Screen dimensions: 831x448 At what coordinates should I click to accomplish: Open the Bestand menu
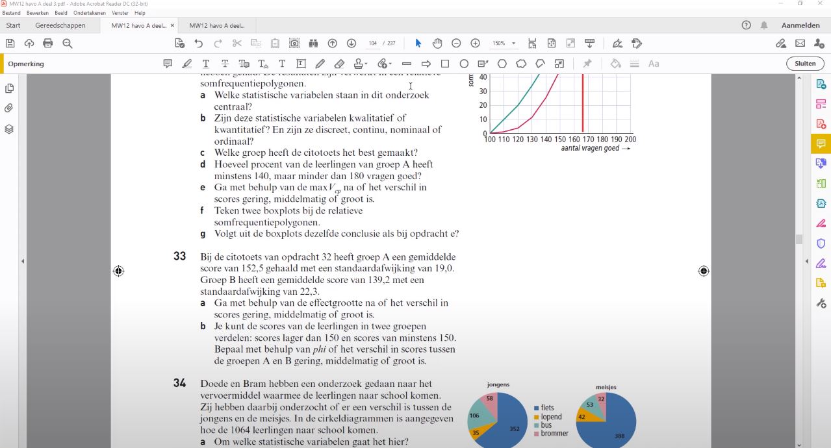click(12, 13)
